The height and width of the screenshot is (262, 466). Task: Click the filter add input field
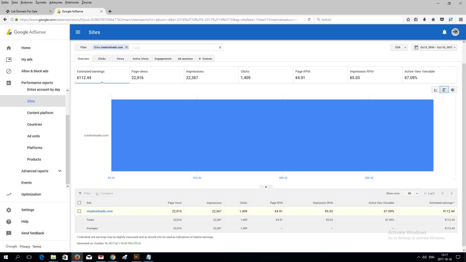coord(173,47)
